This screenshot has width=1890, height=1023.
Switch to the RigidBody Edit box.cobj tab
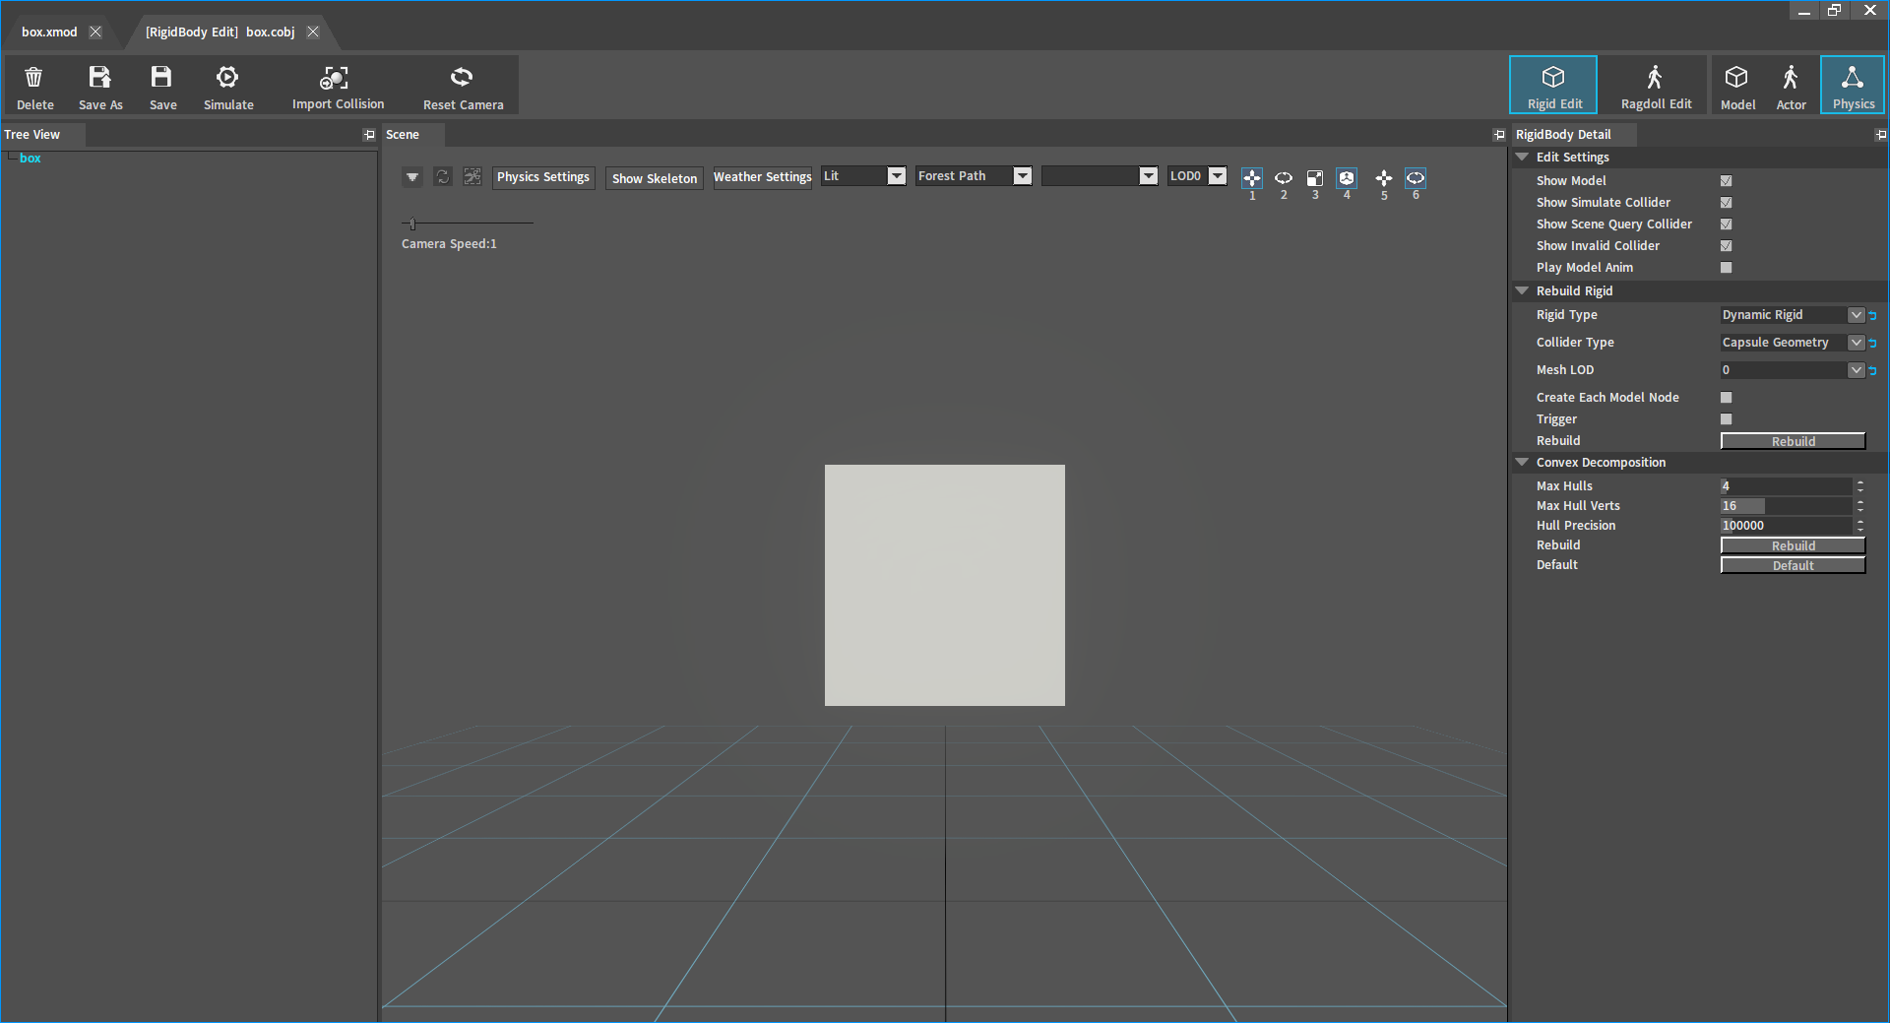click(x=220, y=32)
